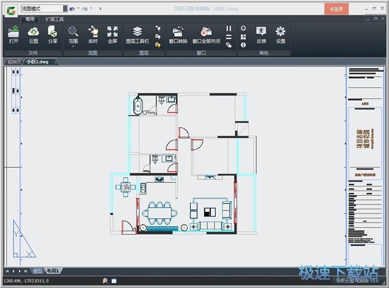Screen dimensions: 389x288
Task: Select the 模型 model layout tab
Action: [38, 271]
